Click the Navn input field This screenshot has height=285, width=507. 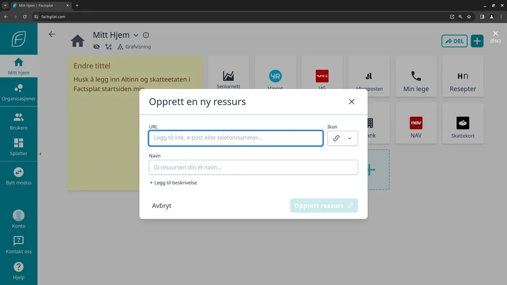pyautogui.click(x=253, y=168)
